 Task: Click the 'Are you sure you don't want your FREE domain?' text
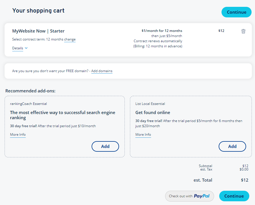[50, 71]
